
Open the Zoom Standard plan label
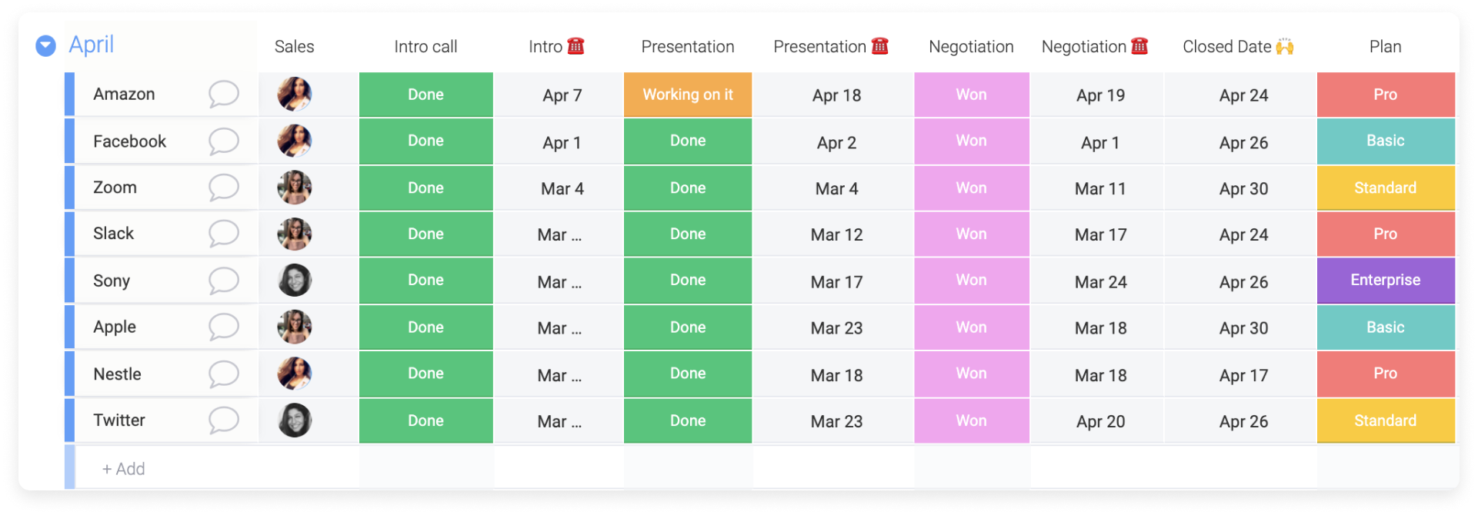coord(1386,188)
